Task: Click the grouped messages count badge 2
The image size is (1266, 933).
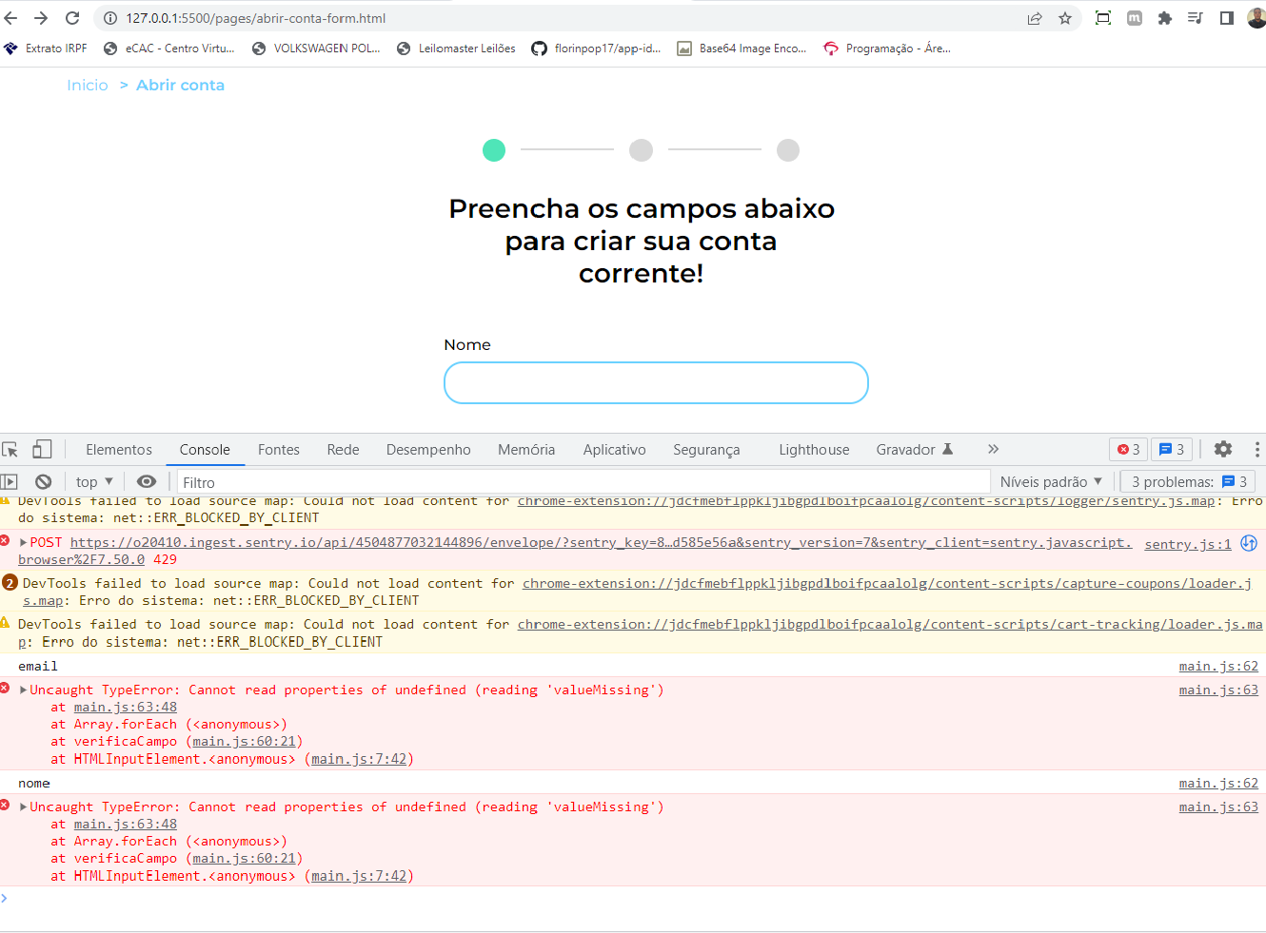Action: tap(10, 582)
